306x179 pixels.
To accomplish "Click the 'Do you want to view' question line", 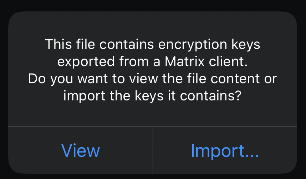I will coord(153,79).
